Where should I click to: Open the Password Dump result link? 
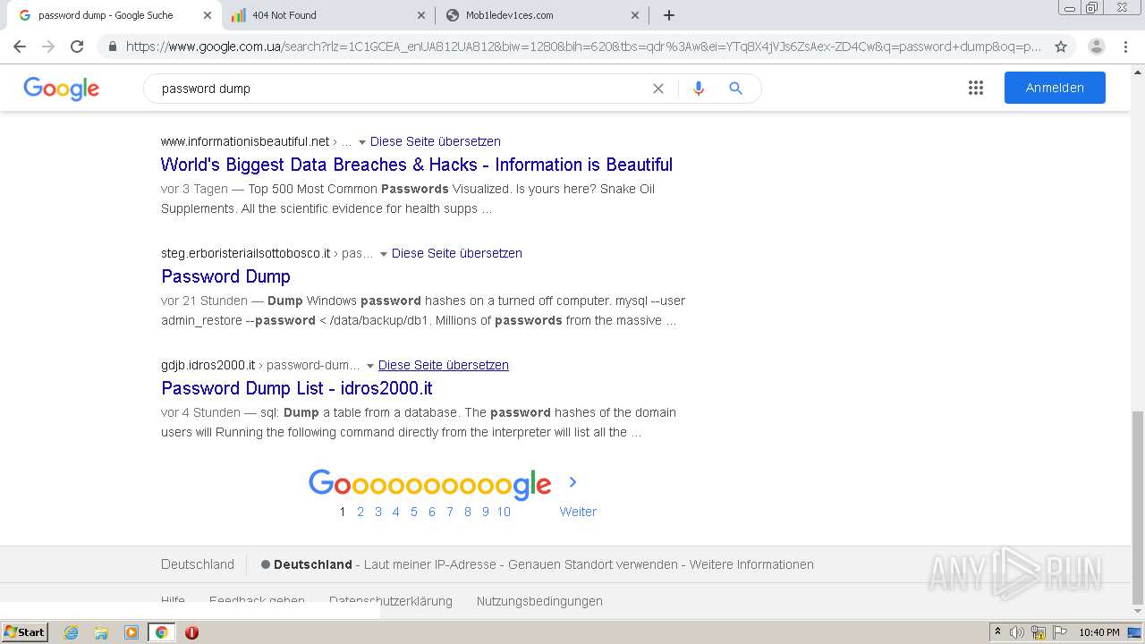pos(225,276)
